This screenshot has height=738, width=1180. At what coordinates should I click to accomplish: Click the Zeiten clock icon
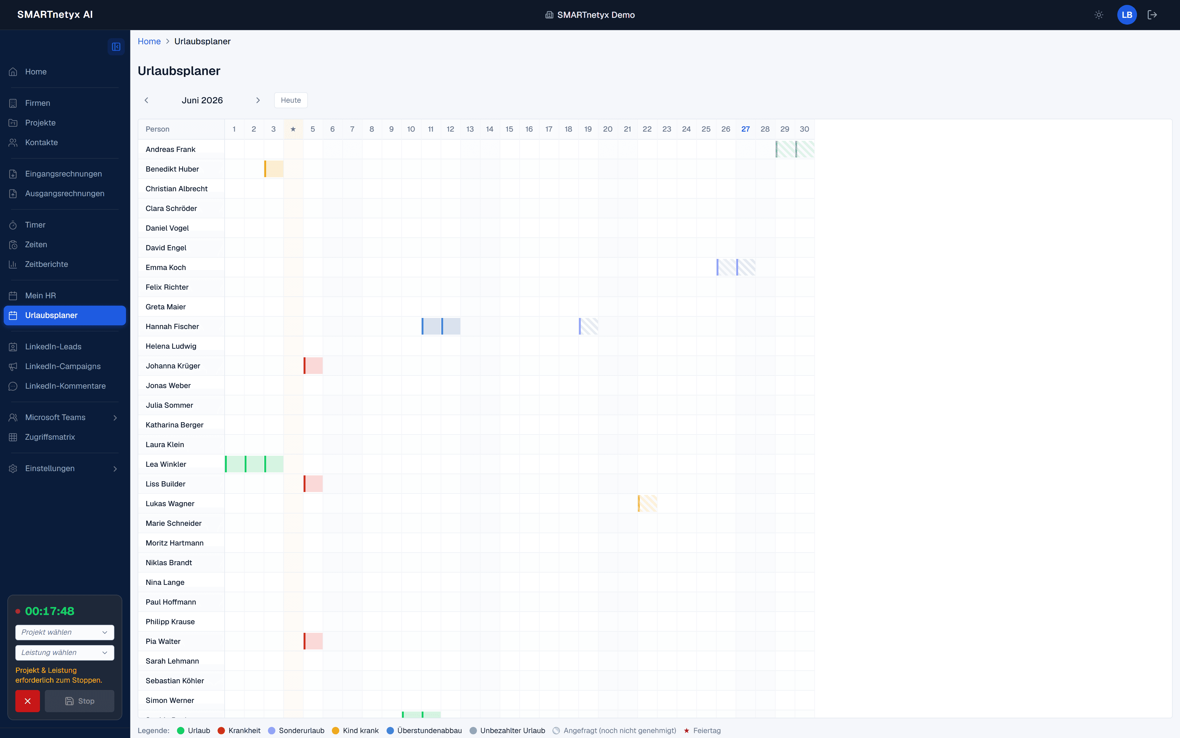click(x=13, y=244)
